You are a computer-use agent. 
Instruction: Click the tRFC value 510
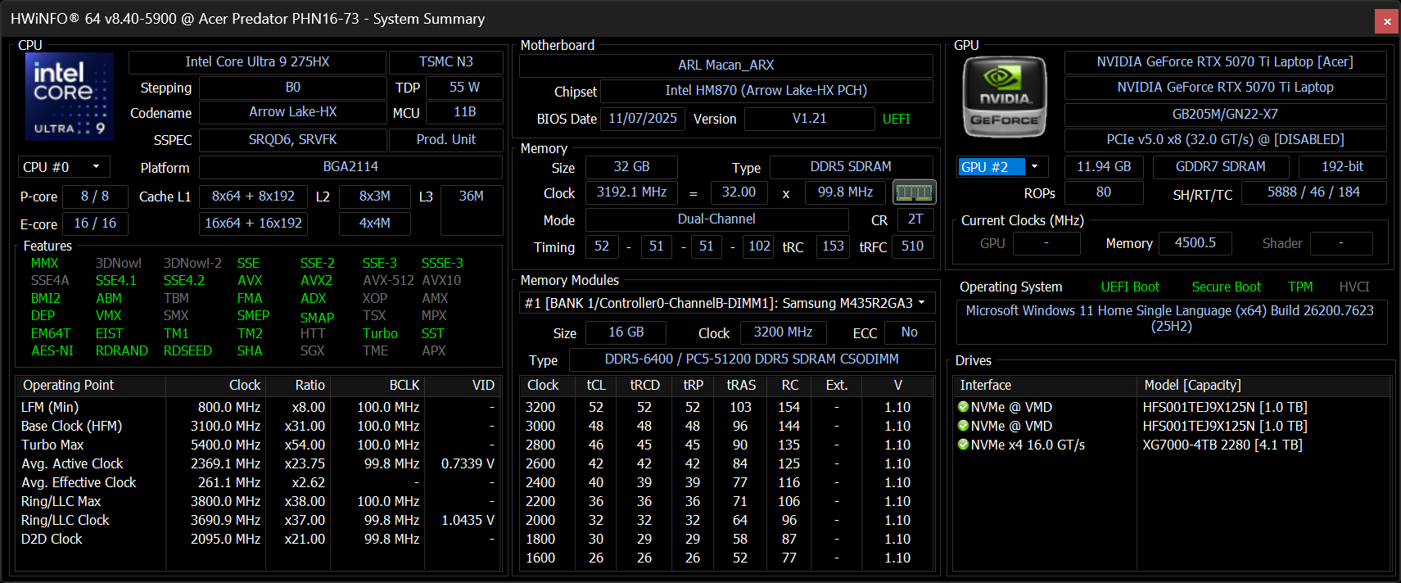pos(912,246)
